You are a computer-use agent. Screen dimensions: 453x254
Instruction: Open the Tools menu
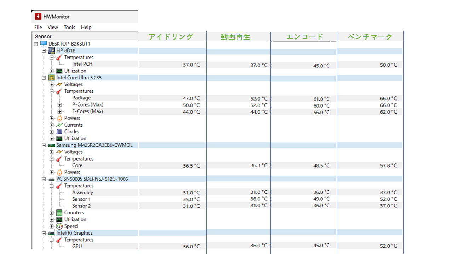click(x=69, y=27)
